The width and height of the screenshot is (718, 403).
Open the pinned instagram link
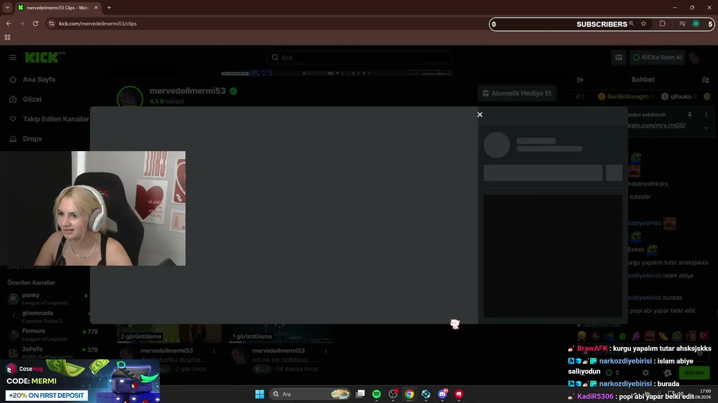click(656, 125)
